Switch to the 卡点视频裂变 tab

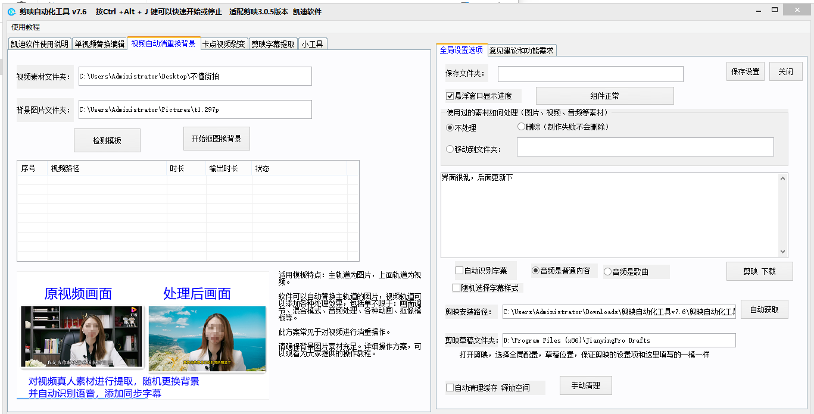(223, 44)
